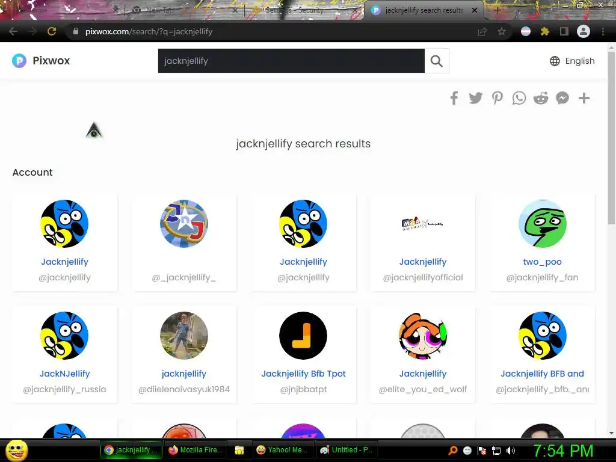The image size is (616, 462).
Task: Open the @_jacknjellify_ star logo avatar
Action: tap(184, 224)
